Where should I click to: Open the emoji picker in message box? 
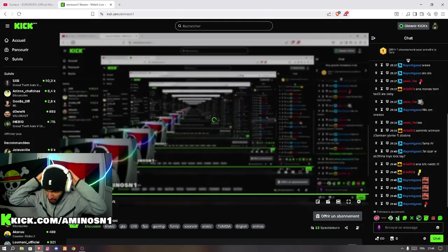point(437,227)
